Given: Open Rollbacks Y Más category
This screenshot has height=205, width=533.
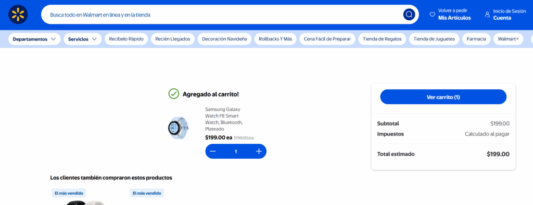Looking at the screenshot, I should pos(275,39).
